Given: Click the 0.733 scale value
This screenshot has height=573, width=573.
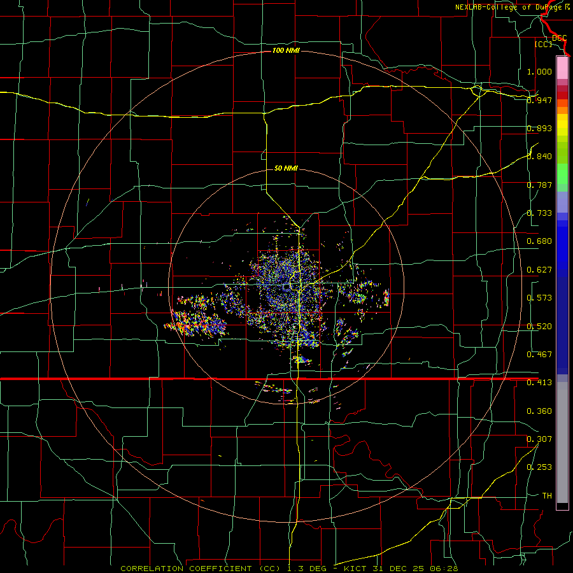Looking at the screenshot, I should tap(539, 213).
